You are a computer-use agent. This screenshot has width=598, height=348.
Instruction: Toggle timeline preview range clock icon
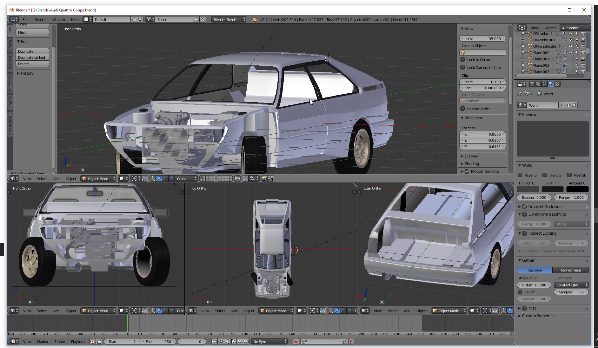point(93,341)
